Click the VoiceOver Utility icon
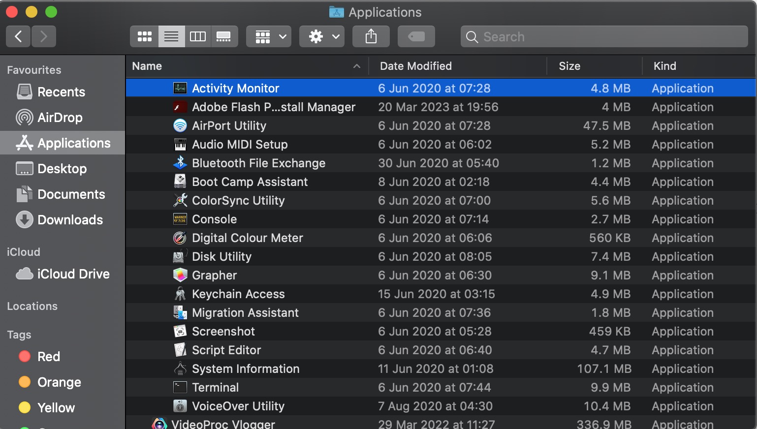Screen dimensions: 757x429 click(180, 406)
